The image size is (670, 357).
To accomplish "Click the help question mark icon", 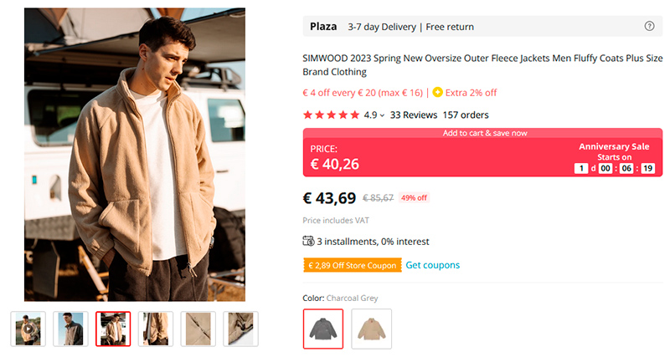I will (649, 27).
